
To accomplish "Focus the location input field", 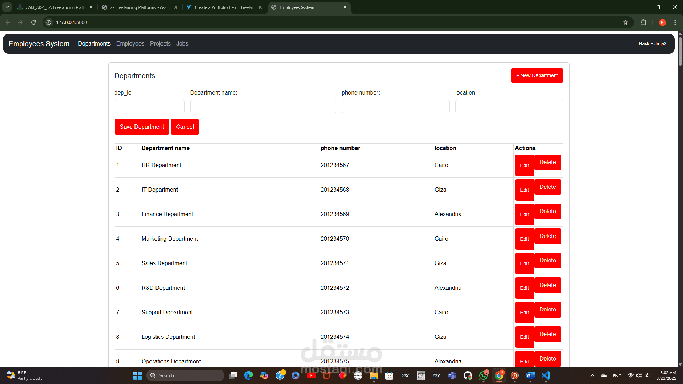I will (509, 107).
